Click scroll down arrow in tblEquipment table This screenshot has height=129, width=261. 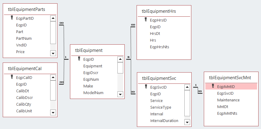click(x=120, y=95)
